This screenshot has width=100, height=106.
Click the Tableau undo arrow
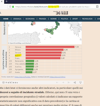coord(57,82)
